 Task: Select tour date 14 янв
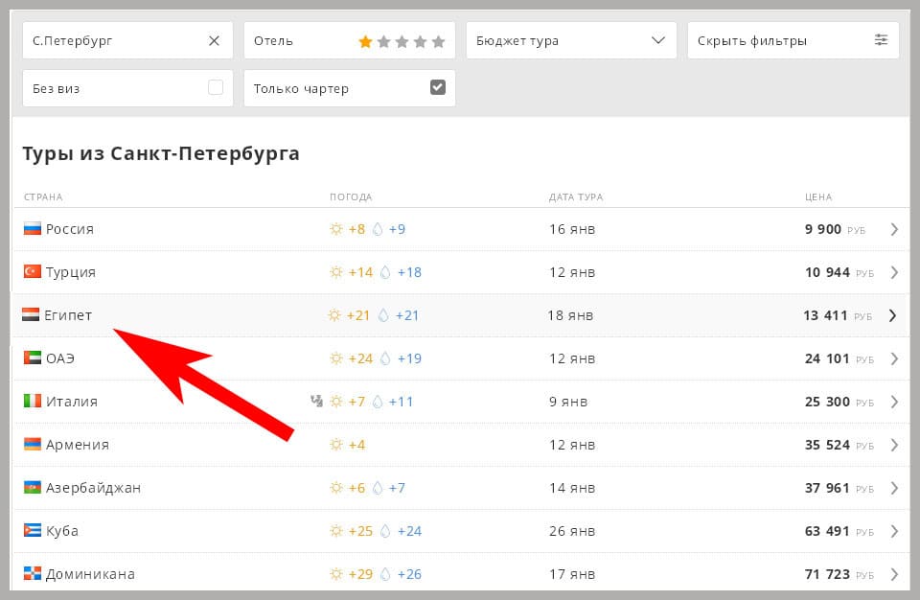pos(572,488)
